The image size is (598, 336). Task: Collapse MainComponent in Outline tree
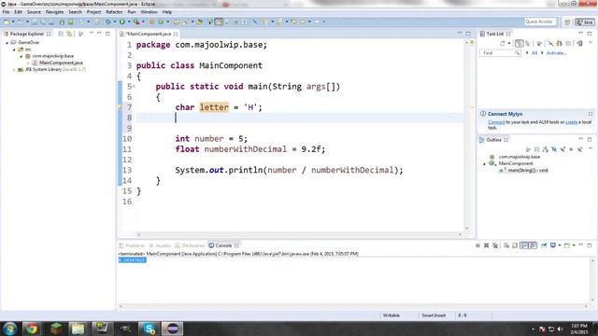tap(484, 164)
